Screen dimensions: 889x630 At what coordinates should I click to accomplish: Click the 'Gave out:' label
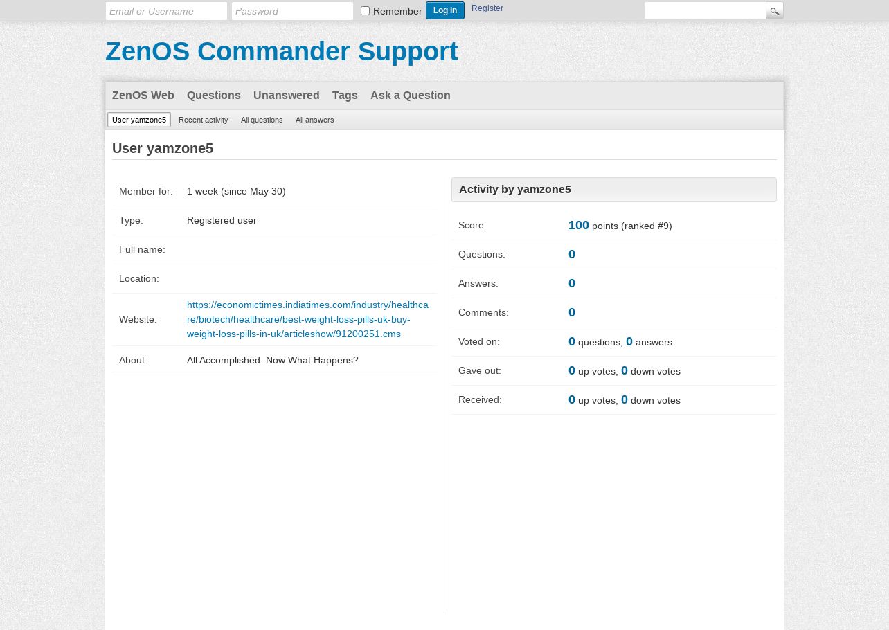[480, 370]
